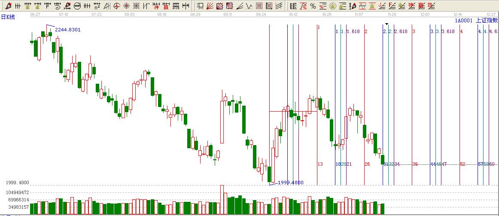Screen dimensions: 499x216
Task: Choose the zigzag wave line tool
Action: 249,6
